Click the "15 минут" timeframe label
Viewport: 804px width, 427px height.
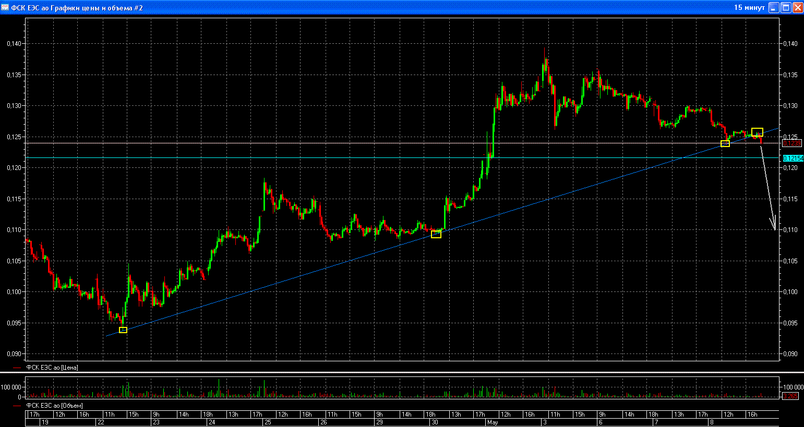point(749,7)
